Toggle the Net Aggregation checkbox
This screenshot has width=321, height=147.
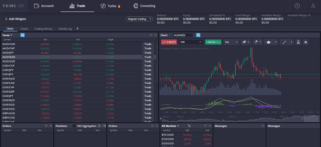(74, 126)
